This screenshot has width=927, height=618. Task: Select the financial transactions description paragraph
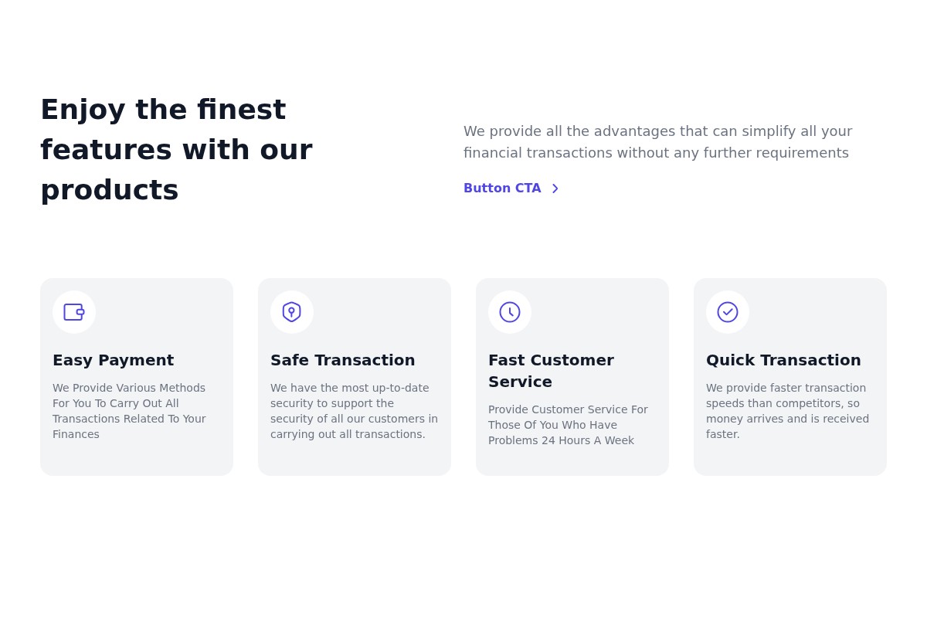pyautogui.click(x=658, y=141)
